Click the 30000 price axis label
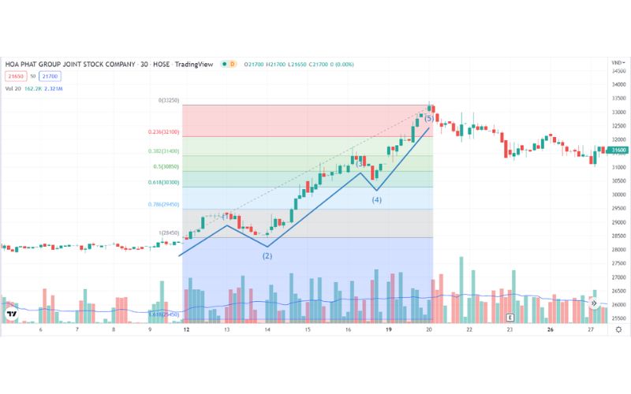Viewport: 631px width, 394px height. 619,195
